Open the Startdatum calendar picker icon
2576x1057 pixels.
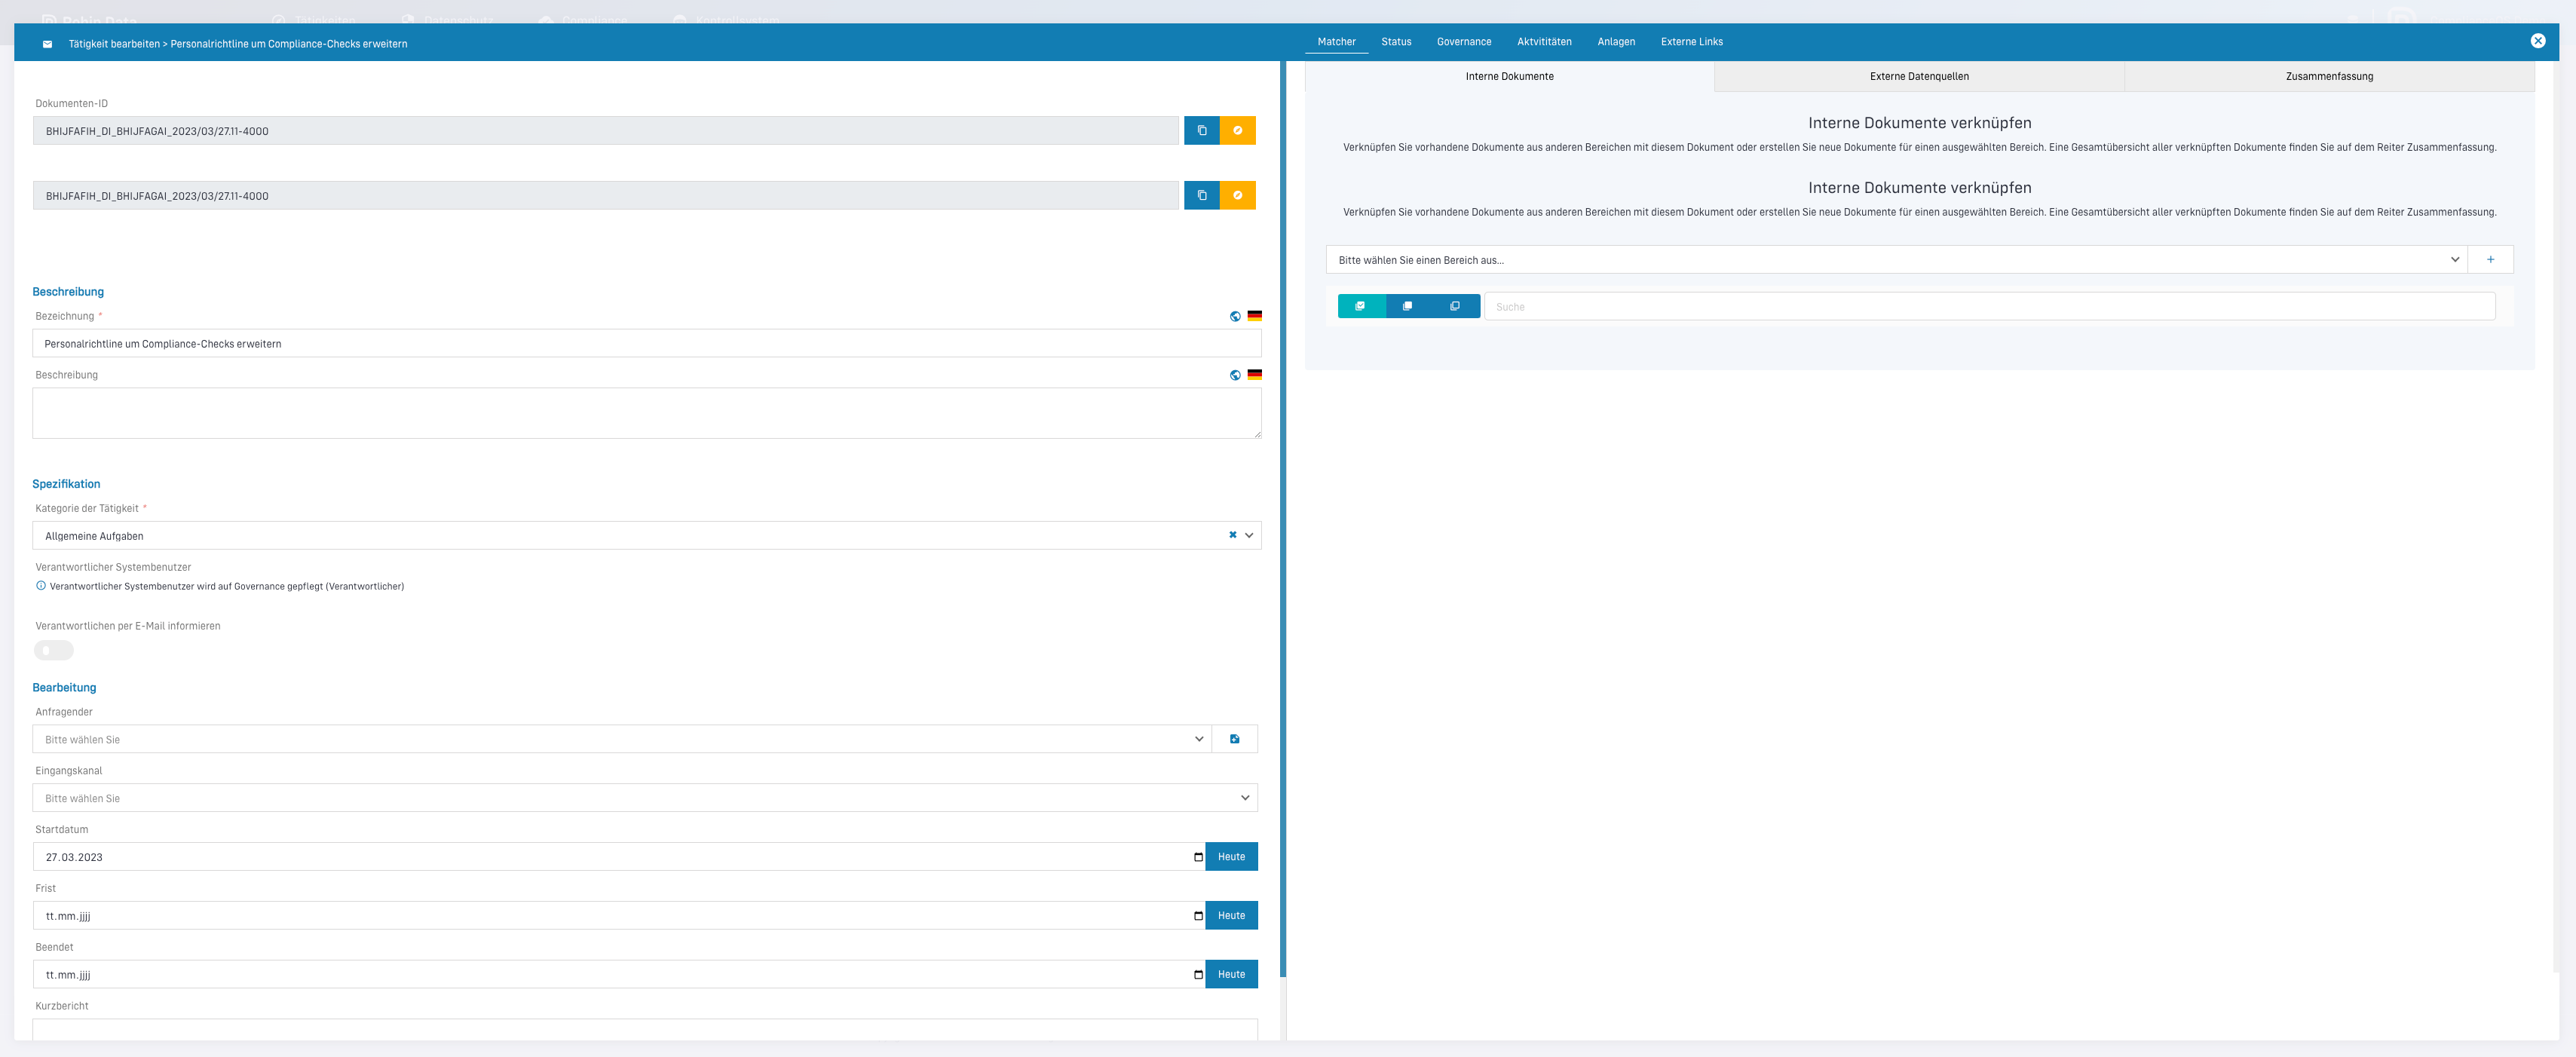tap(1197, 857)
